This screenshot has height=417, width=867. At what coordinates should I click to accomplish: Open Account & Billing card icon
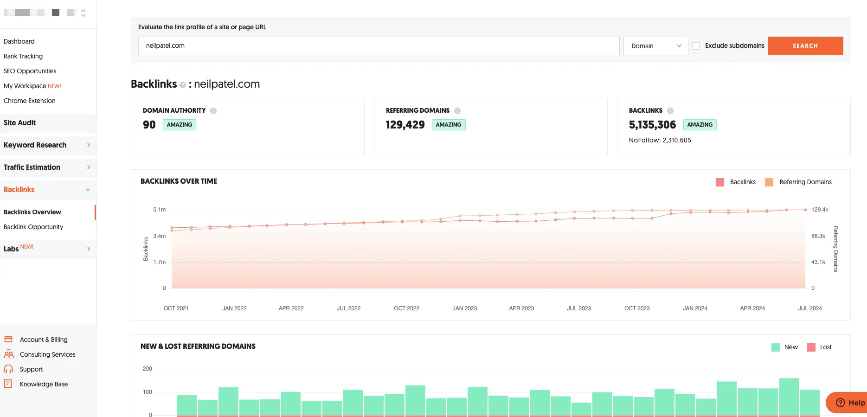pyautogui.click(x=8, y=339)
